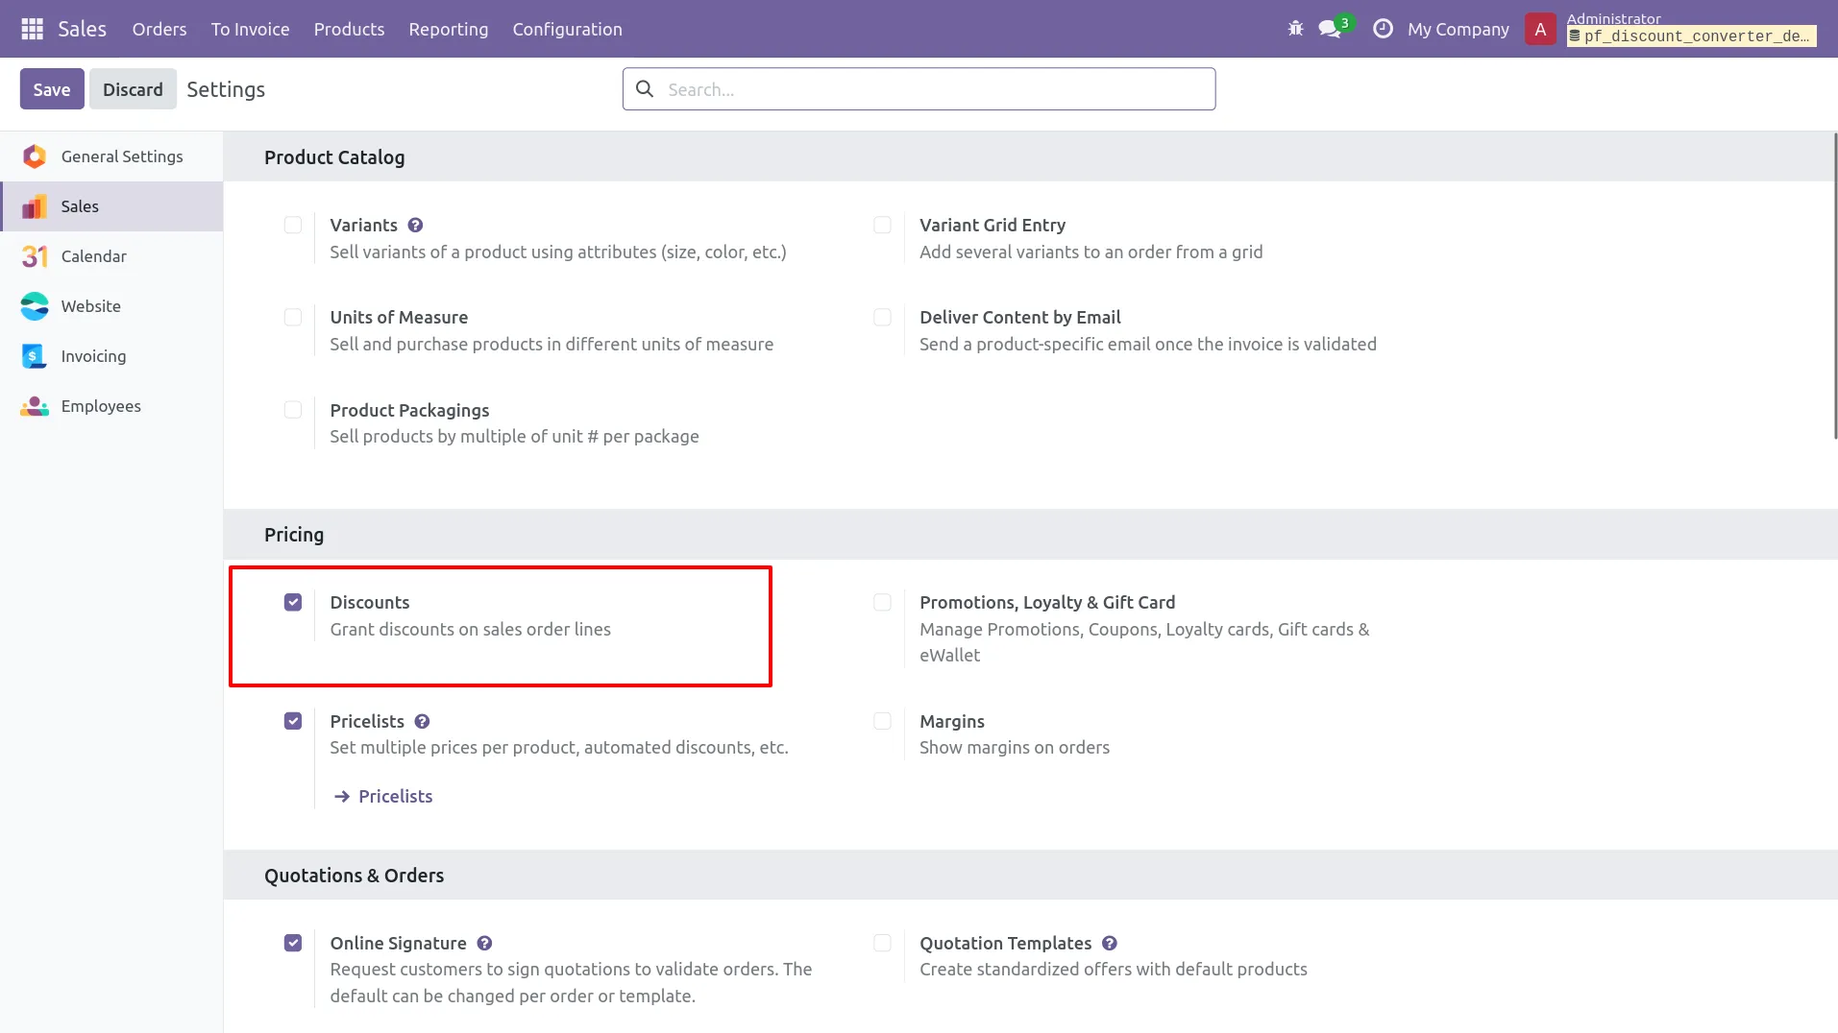Open the Configuration dropdown menu
Viewport: 1838px width, 1033px height.
coord(567,29)
